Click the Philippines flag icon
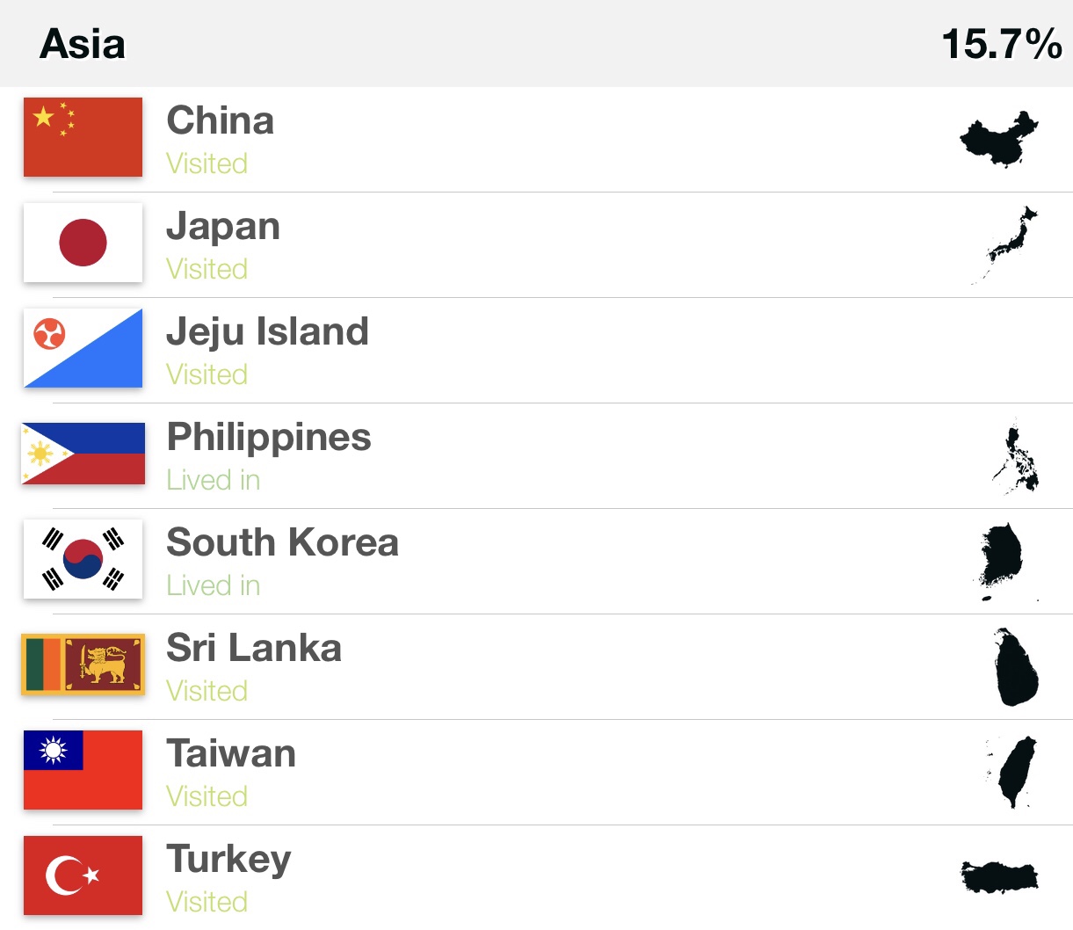The image size is (1073, 930). point(83,454)
